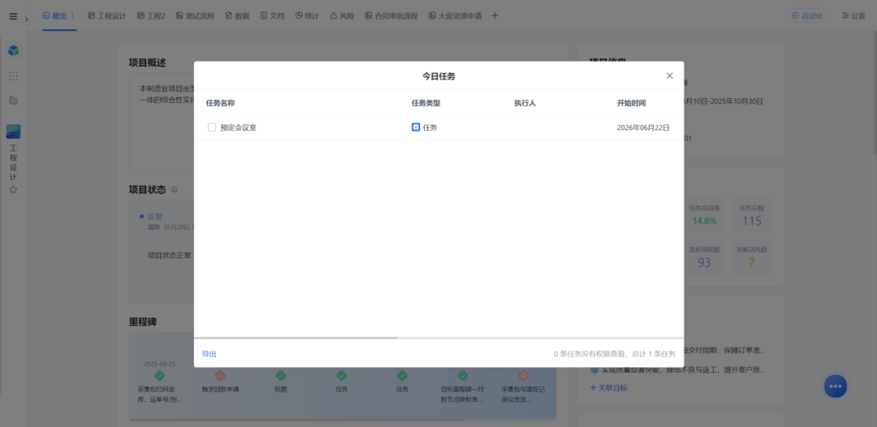Star the 工程设计 project in sidebar
Viewport: 877px width, 427px height.
click(14, 189)
